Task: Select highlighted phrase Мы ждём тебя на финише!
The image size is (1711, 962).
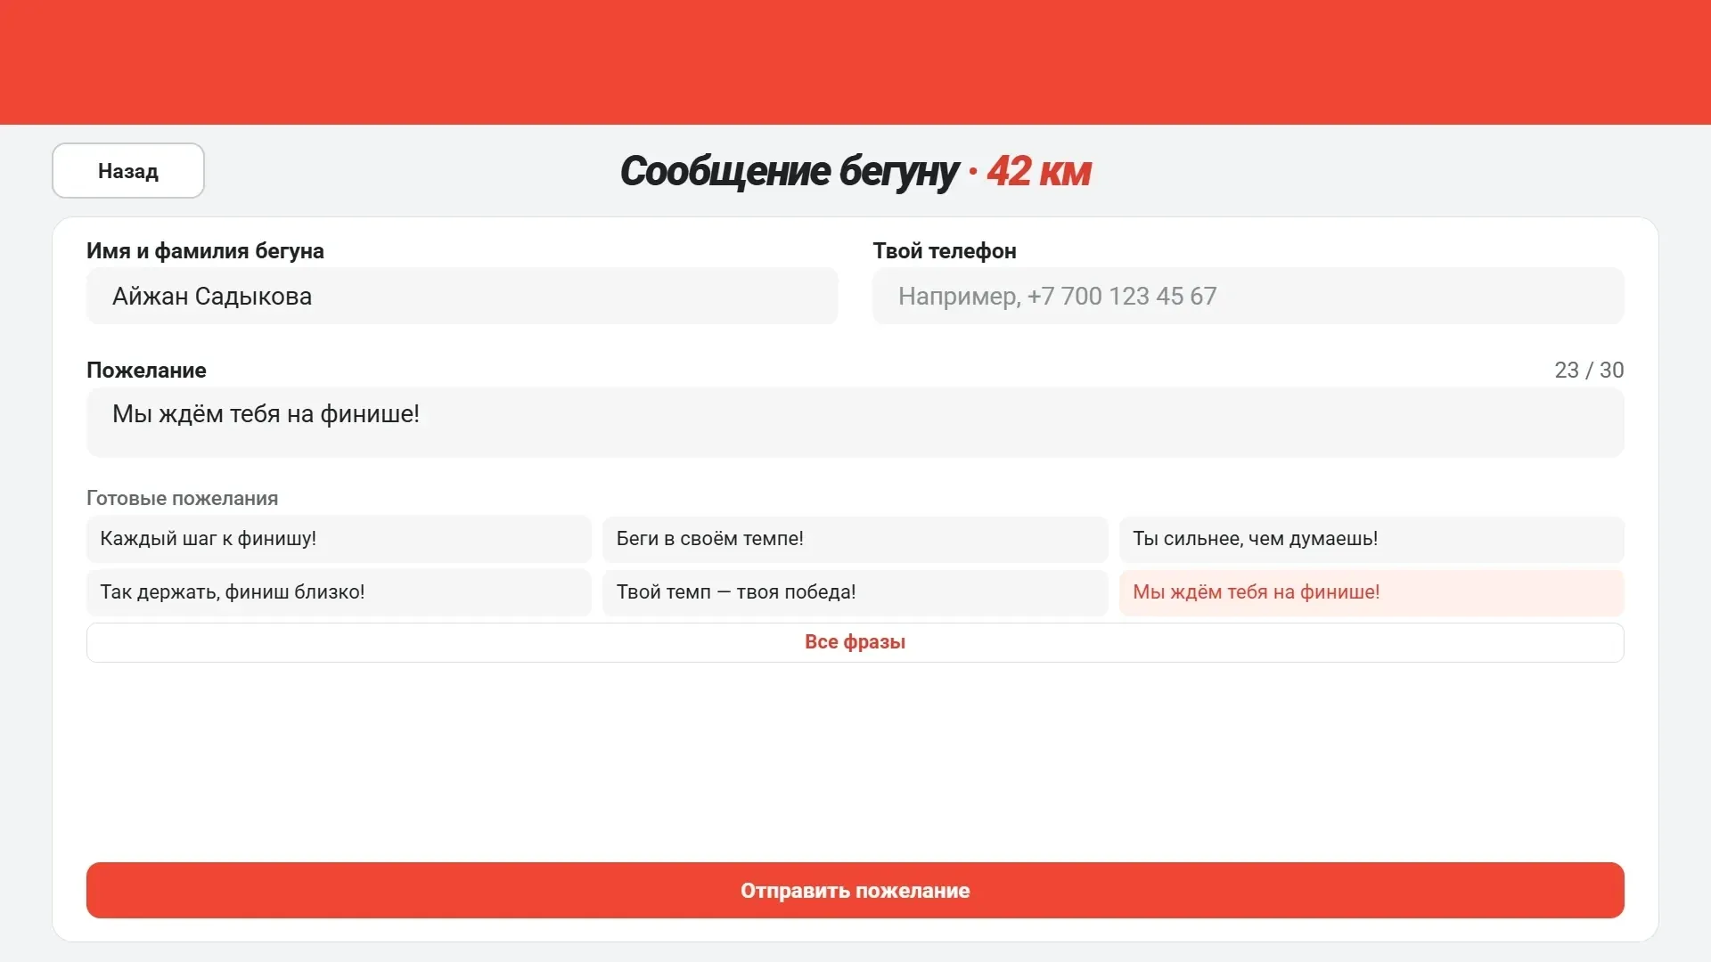Action: tap(1371, 592)
